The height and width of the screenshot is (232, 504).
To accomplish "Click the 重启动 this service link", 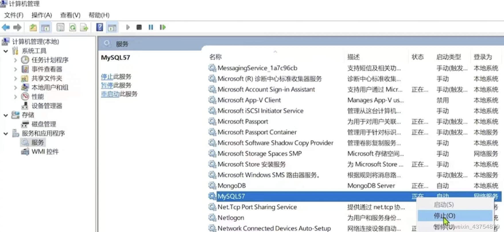I will 110,94.
